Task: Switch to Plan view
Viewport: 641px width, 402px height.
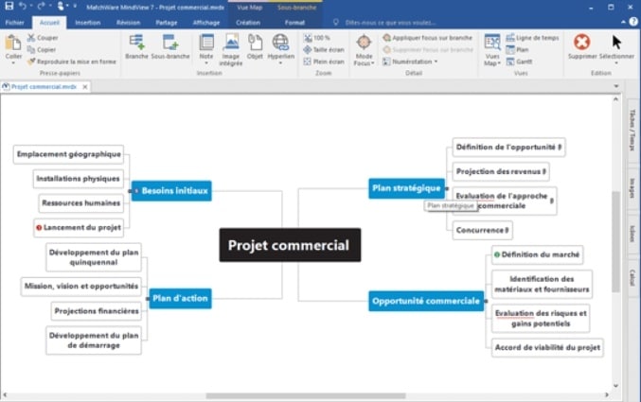Action: [x=517, y=49]
